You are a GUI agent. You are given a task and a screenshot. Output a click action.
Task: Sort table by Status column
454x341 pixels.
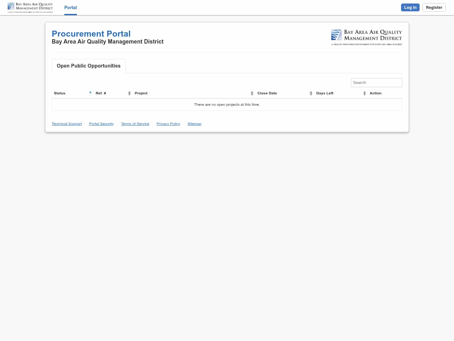[x=73, y=93]
